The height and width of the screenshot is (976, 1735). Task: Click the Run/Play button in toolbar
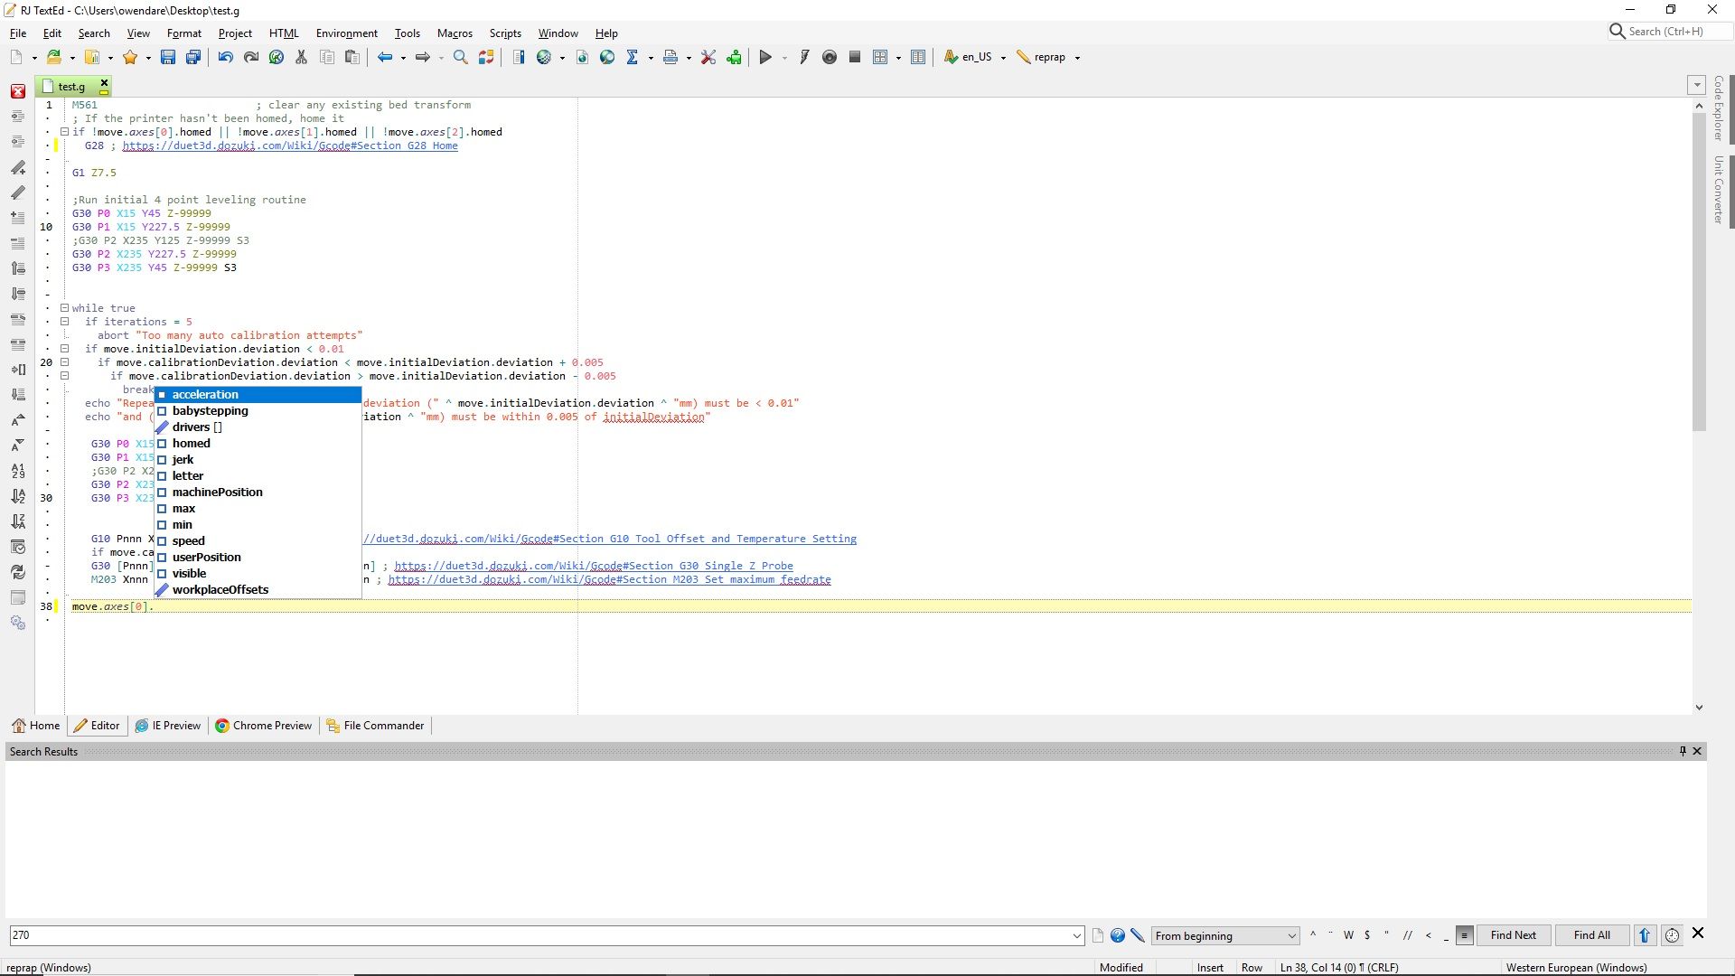(765, 56)
